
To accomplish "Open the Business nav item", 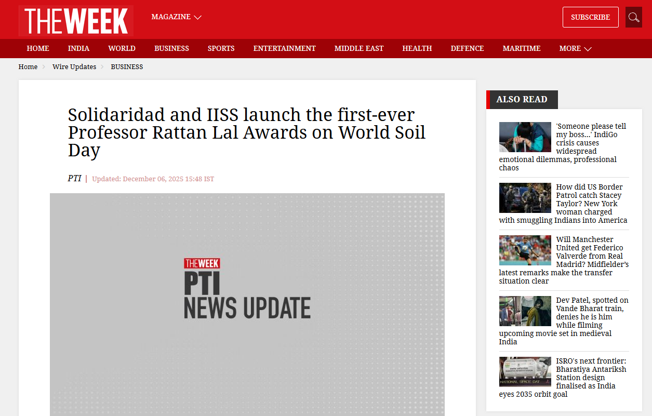I will (171, 48).
